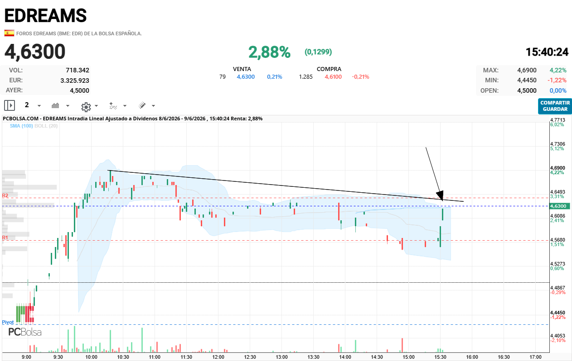572x361 pixels.
Task: Click the 2,88% change value
Action: (x=269, y=52)
